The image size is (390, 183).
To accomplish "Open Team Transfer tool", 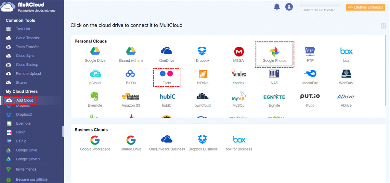I will tap(27, 47).
